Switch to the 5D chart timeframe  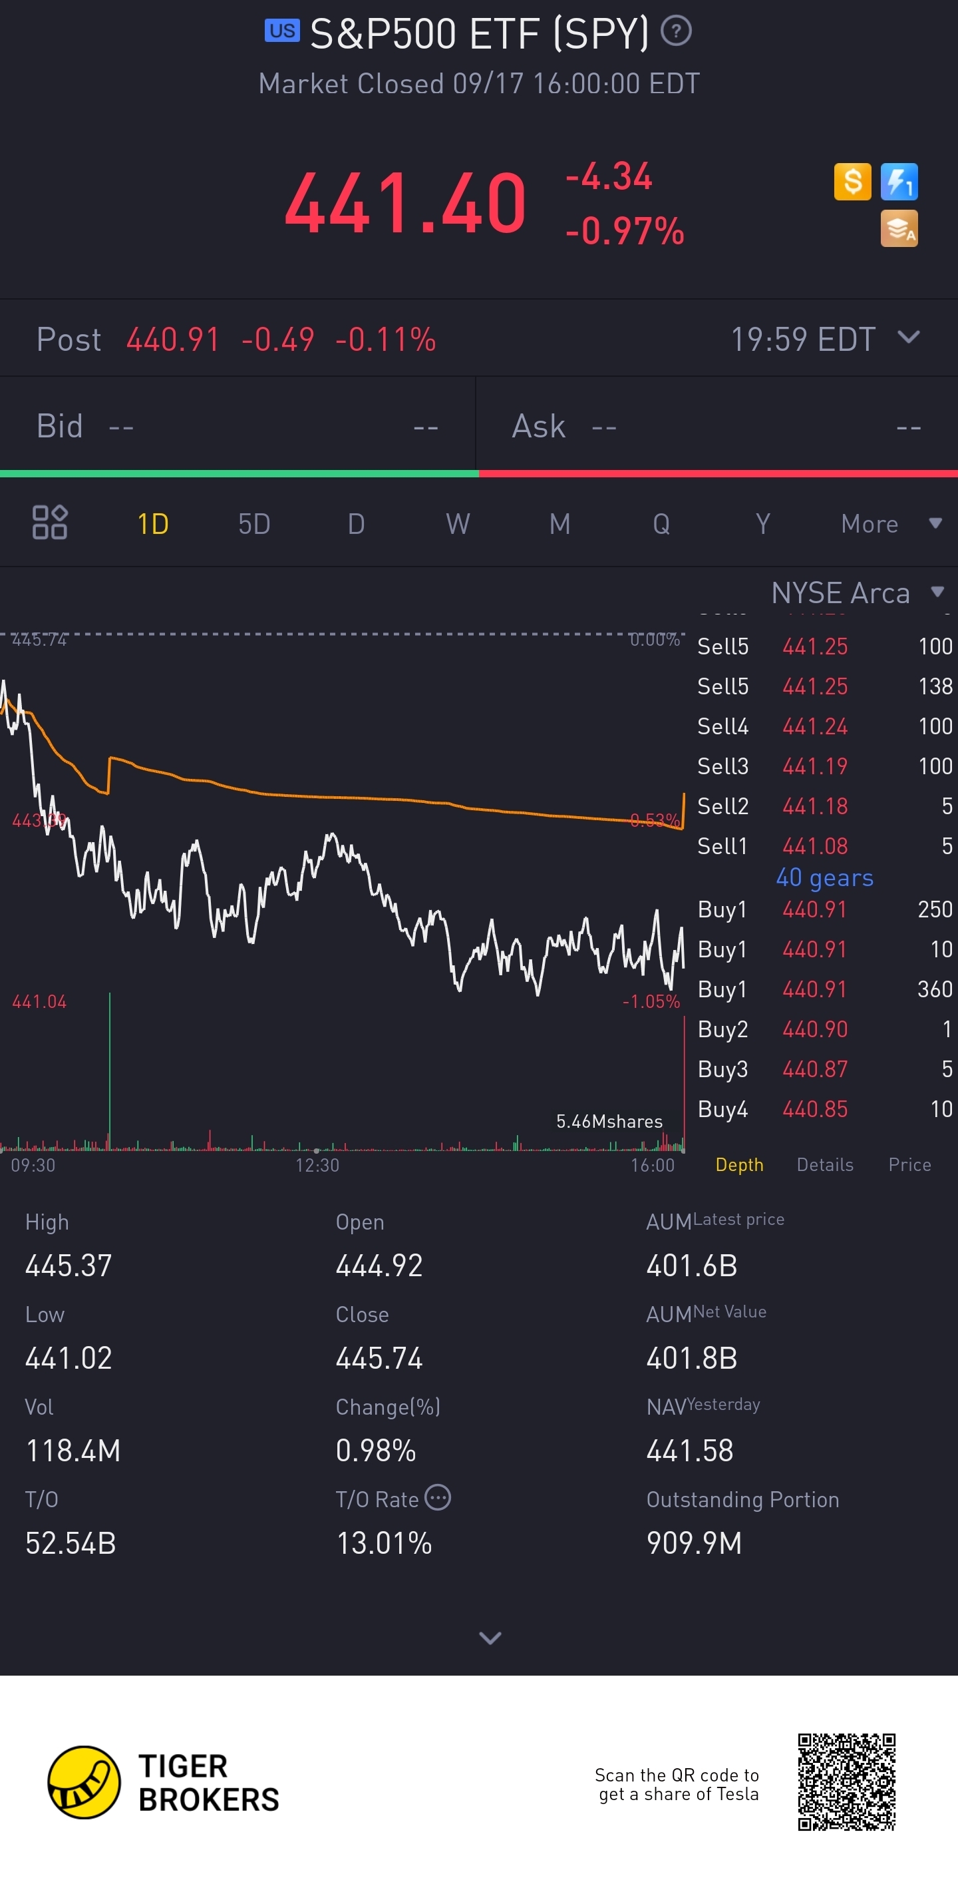(x=254, y=524)
